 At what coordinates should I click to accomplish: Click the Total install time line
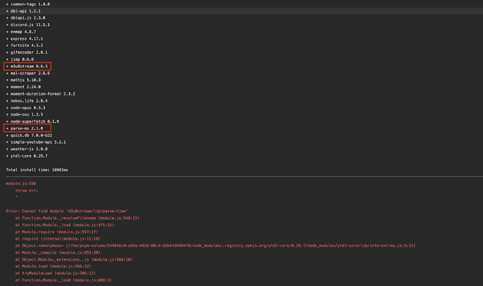[x=37, y=170]
